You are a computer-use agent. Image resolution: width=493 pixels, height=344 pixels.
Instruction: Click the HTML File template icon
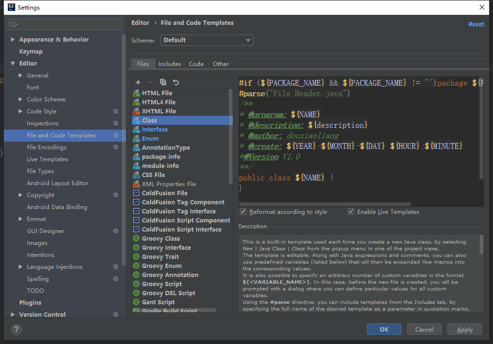pyautogui.click(x=136, y=93)
